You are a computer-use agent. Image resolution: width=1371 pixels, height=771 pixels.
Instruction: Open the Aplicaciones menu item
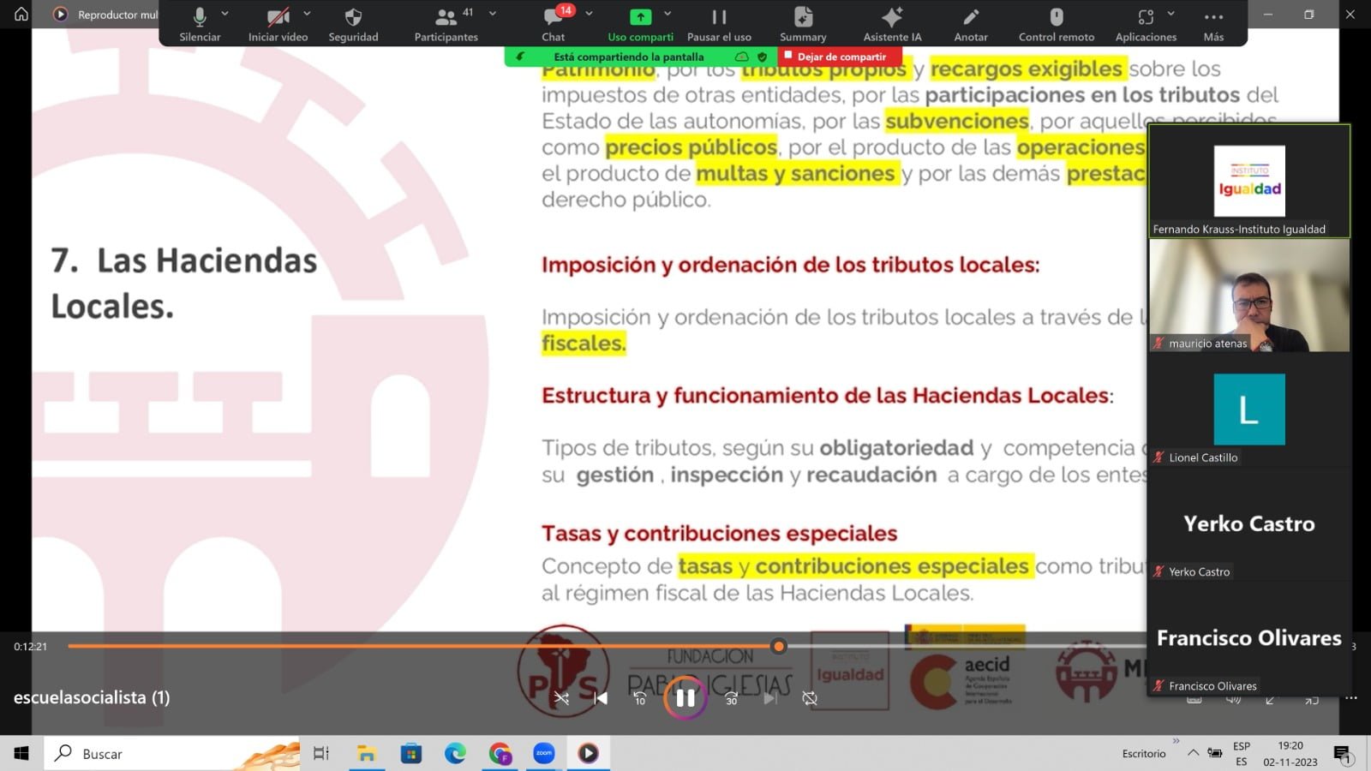[1146, 23]
